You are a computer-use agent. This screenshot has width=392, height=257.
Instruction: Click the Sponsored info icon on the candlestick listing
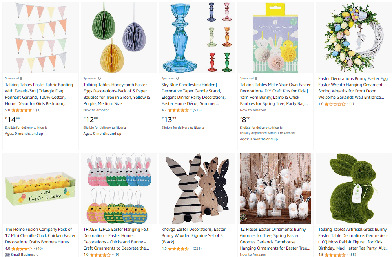click(178, 78)
